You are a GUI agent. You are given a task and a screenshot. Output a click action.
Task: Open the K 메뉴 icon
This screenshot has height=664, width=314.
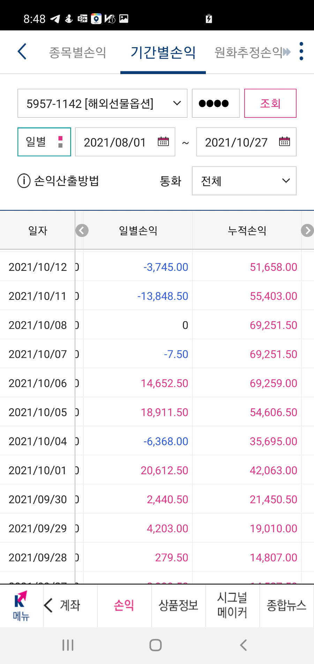coord(21,606)
